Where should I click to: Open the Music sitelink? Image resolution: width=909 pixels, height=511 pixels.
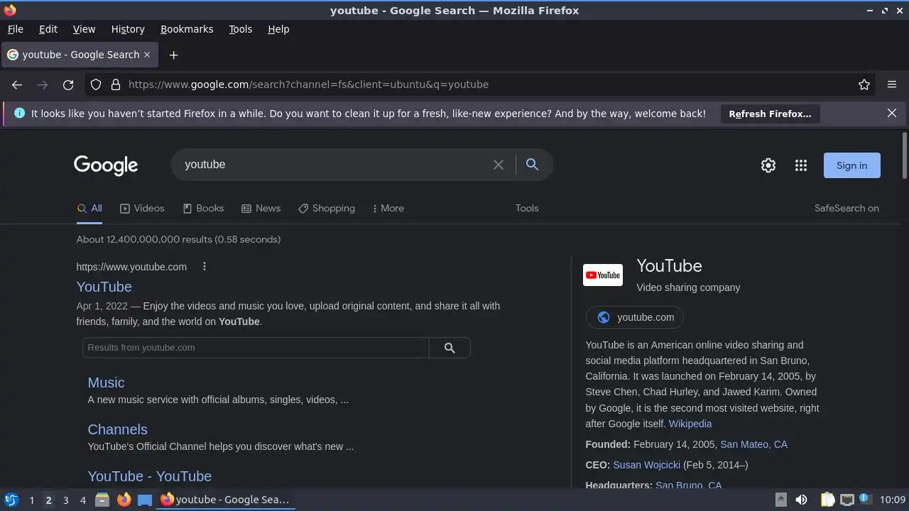click(x=106, y=383)
